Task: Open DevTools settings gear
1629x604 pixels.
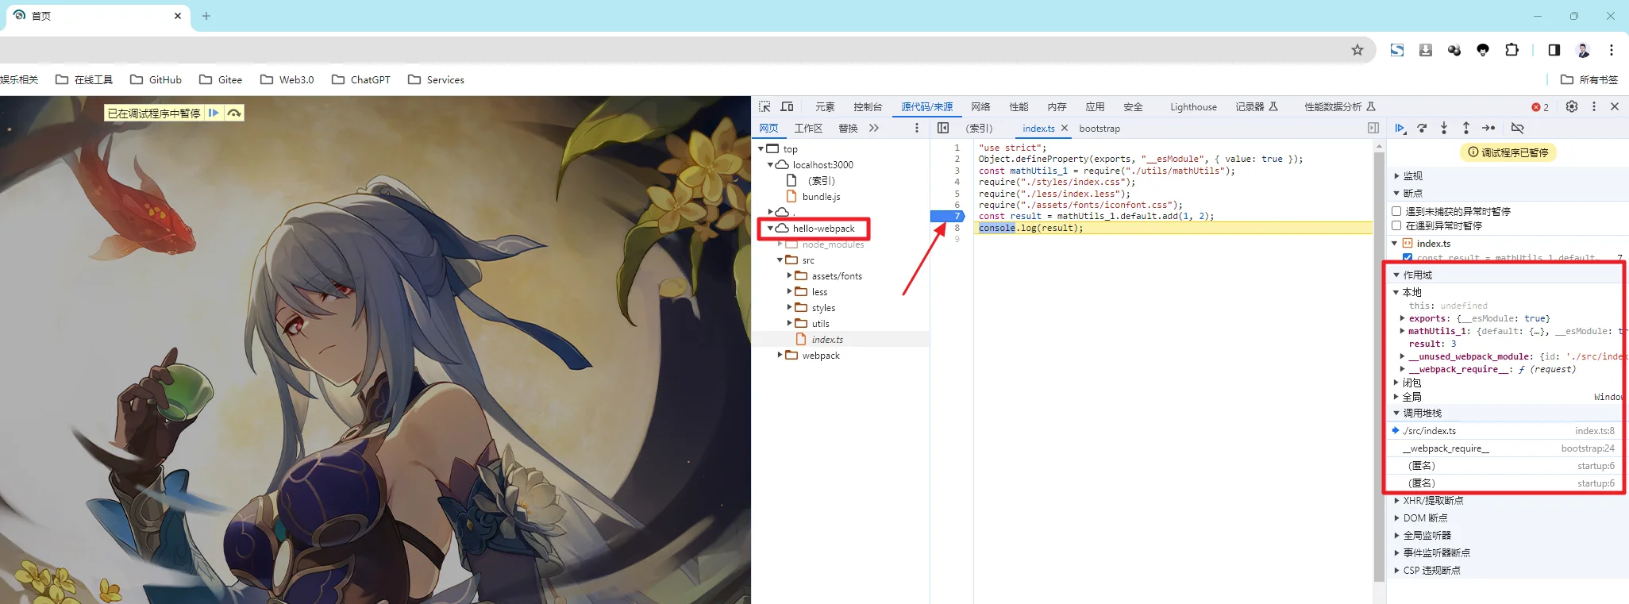Action: click(x=1572, y=107)
